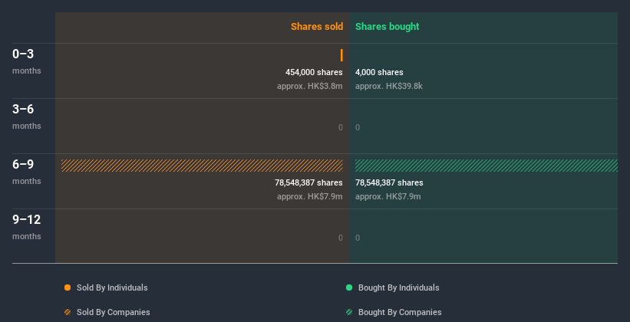
Task: Click 78,548,387 shares in the sold column
Action: 308,182
